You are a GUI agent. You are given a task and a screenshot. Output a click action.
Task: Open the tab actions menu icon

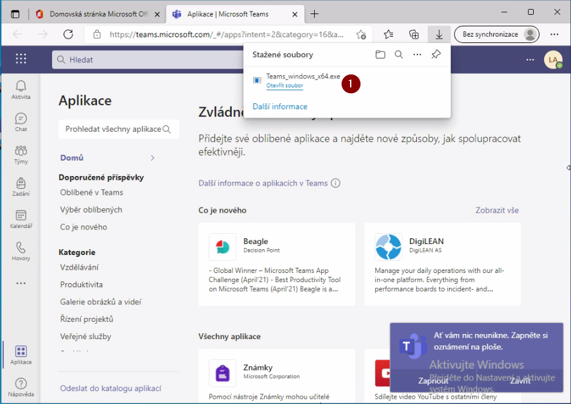point(15,14)
